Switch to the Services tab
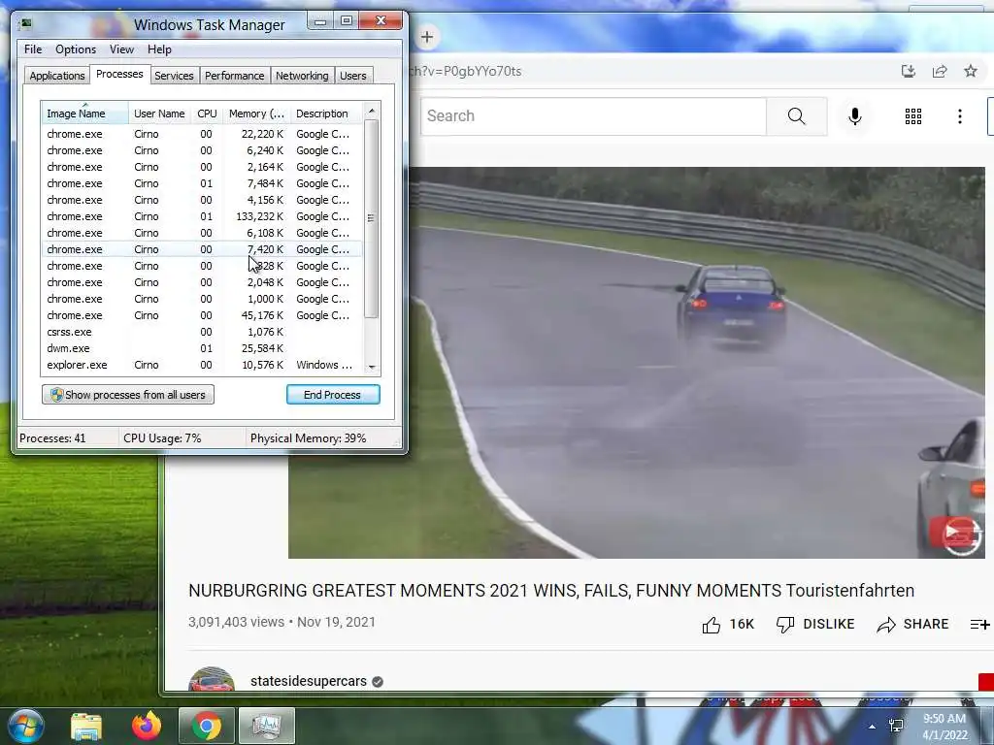 (174, 76)
